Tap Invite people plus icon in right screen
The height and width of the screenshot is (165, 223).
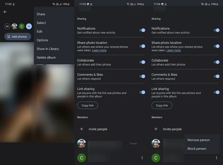click(156, 129)
